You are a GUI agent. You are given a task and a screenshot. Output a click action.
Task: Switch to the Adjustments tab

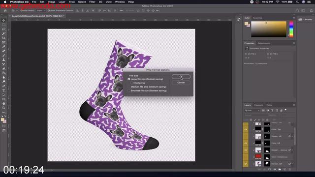(x=264, y=43)
